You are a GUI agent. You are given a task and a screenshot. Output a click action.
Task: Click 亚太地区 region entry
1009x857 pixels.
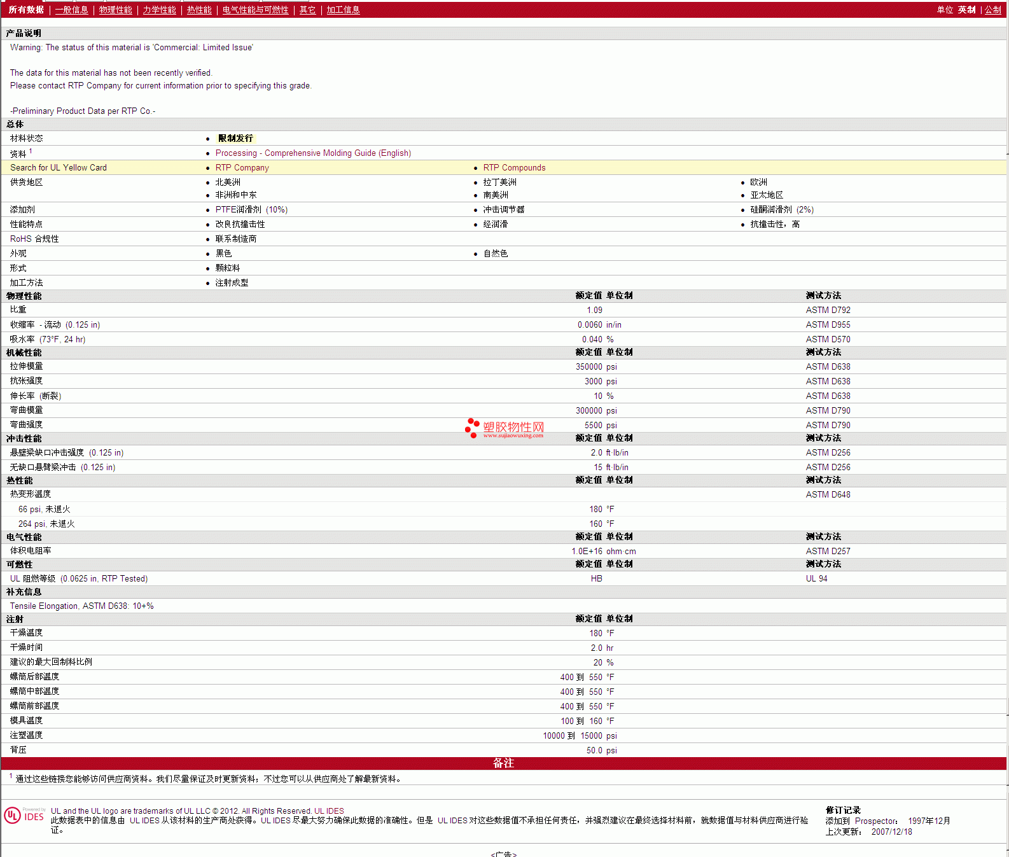pos(767,195)
